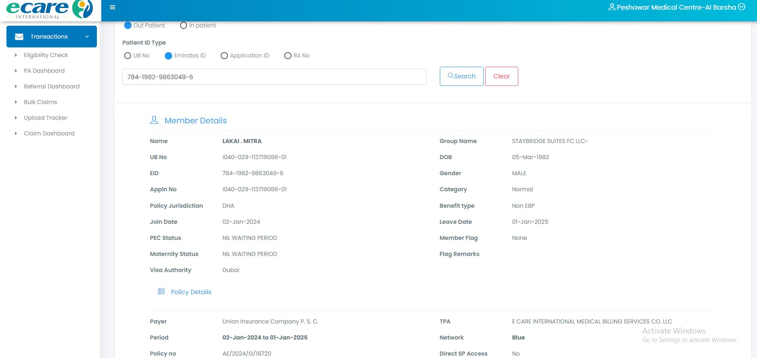
Task: Open PA Dashboard from sidebar
Action: pos(44,71)
